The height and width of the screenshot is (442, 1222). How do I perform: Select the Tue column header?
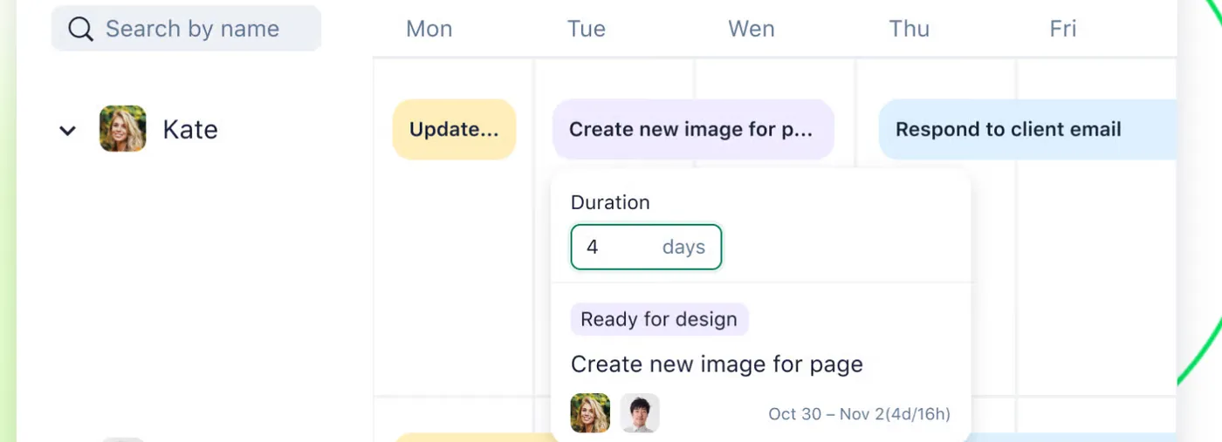click(587, 29)
